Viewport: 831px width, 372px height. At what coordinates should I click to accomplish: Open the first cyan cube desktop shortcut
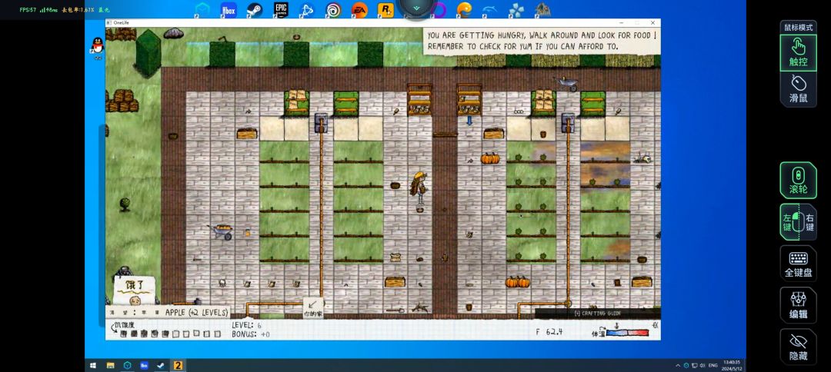[x=202, y=10]
